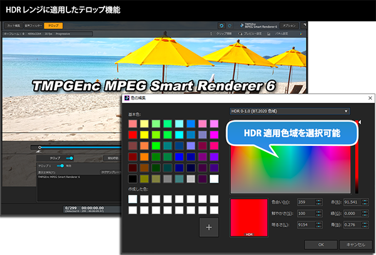Click the button right of the テロップ toggle

point(113,158)
